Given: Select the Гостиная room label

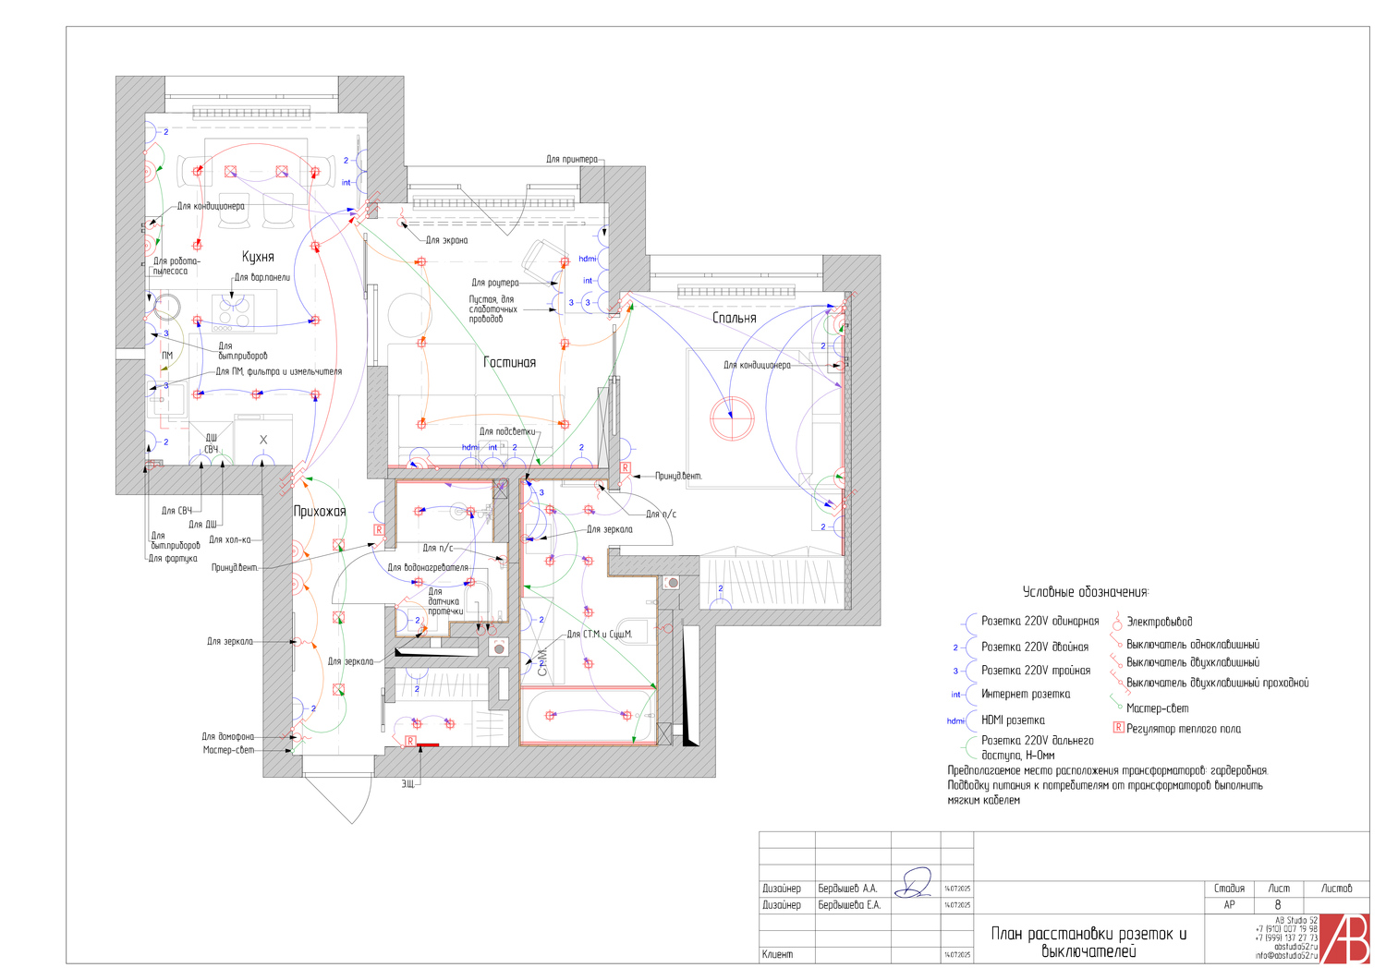Looking at the screenshot, I should [509, 362].
